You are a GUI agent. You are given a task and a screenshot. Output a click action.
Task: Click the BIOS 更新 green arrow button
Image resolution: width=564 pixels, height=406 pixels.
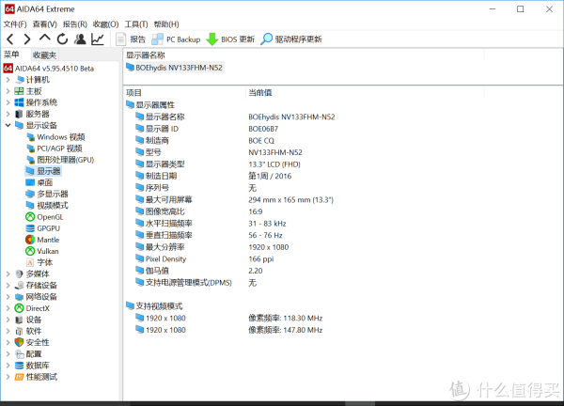point(230,39)
